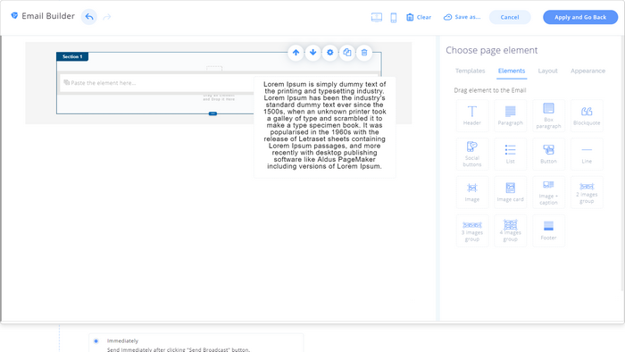Click Apply and Go Back
The image size is (625, 352).
click(580, 17)
